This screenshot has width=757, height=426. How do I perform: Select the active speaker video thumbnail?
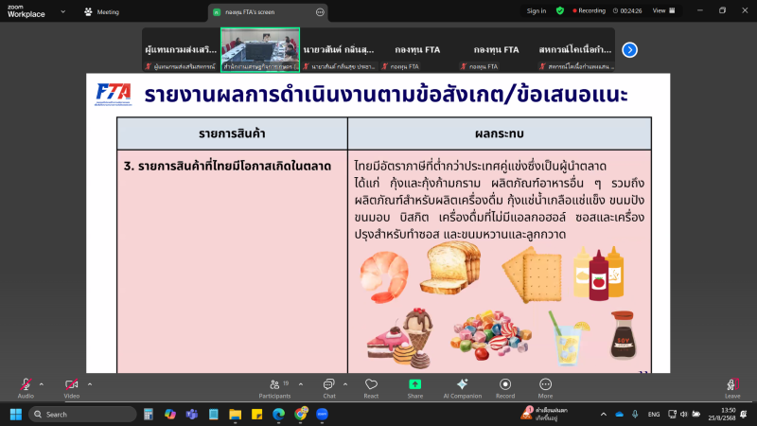[x=260, y=48]
